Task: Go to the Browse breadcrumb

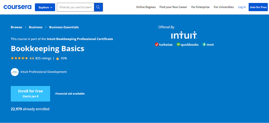Action: [17, 27]
